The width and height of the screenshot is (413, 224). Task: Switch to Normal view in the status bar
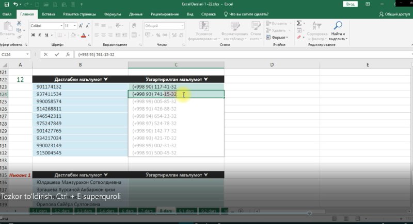tap(334, 218)
